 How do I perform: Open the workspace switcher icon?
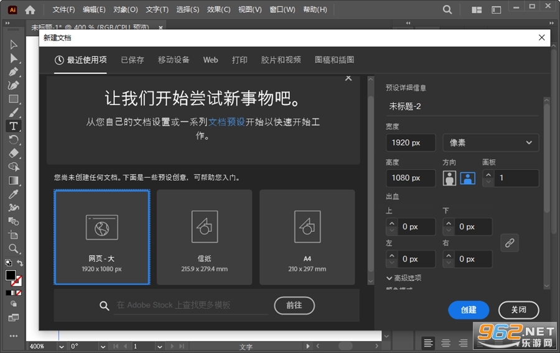pos(496,9)
